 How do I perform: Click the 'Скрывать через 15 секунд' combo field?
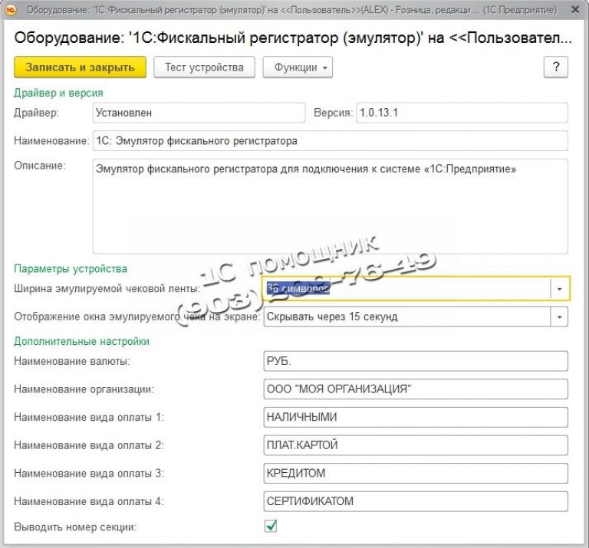coord(405,317)
